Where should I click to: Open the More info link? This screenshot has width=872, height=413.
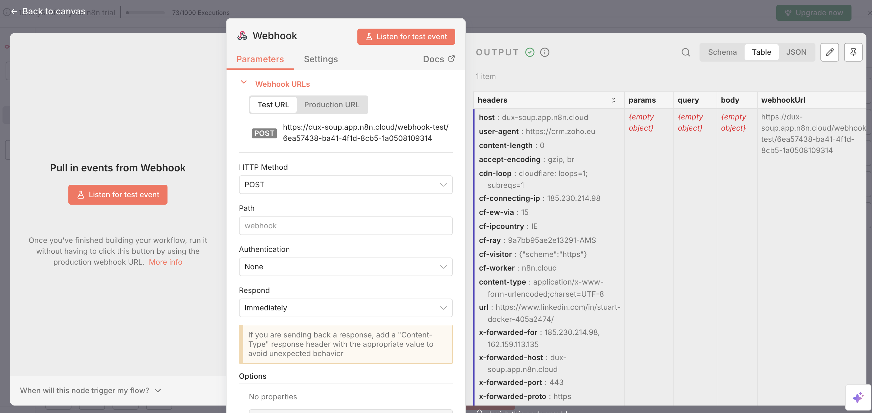pos(165,262)
